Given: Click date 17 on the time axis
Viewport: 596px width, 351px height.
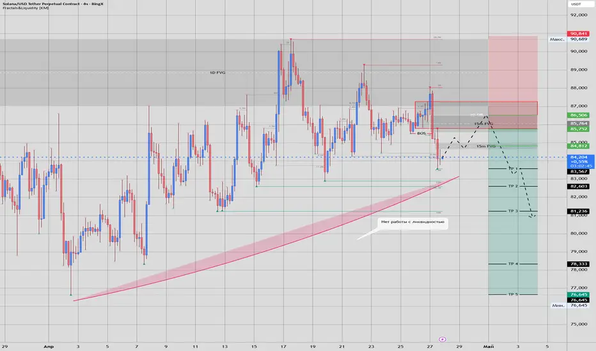Looking at the screenshot, I should click(283, 347).
